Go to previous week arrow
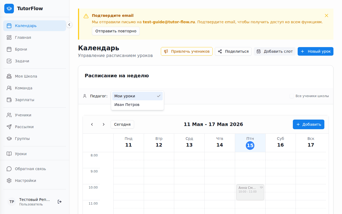This screenshot has height=214, width=342. (92, 124)
